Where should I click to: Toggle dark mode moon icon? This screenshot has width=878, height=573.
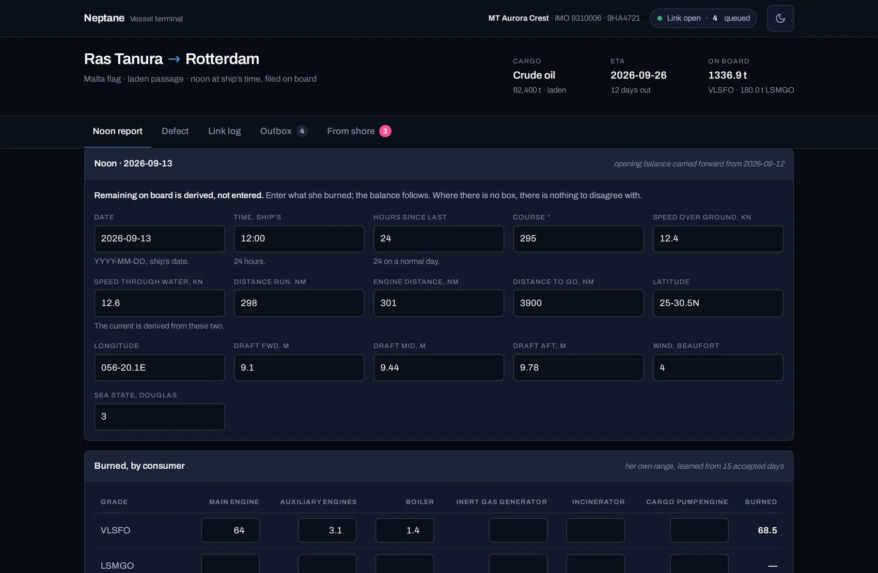(x=780, y=18)
